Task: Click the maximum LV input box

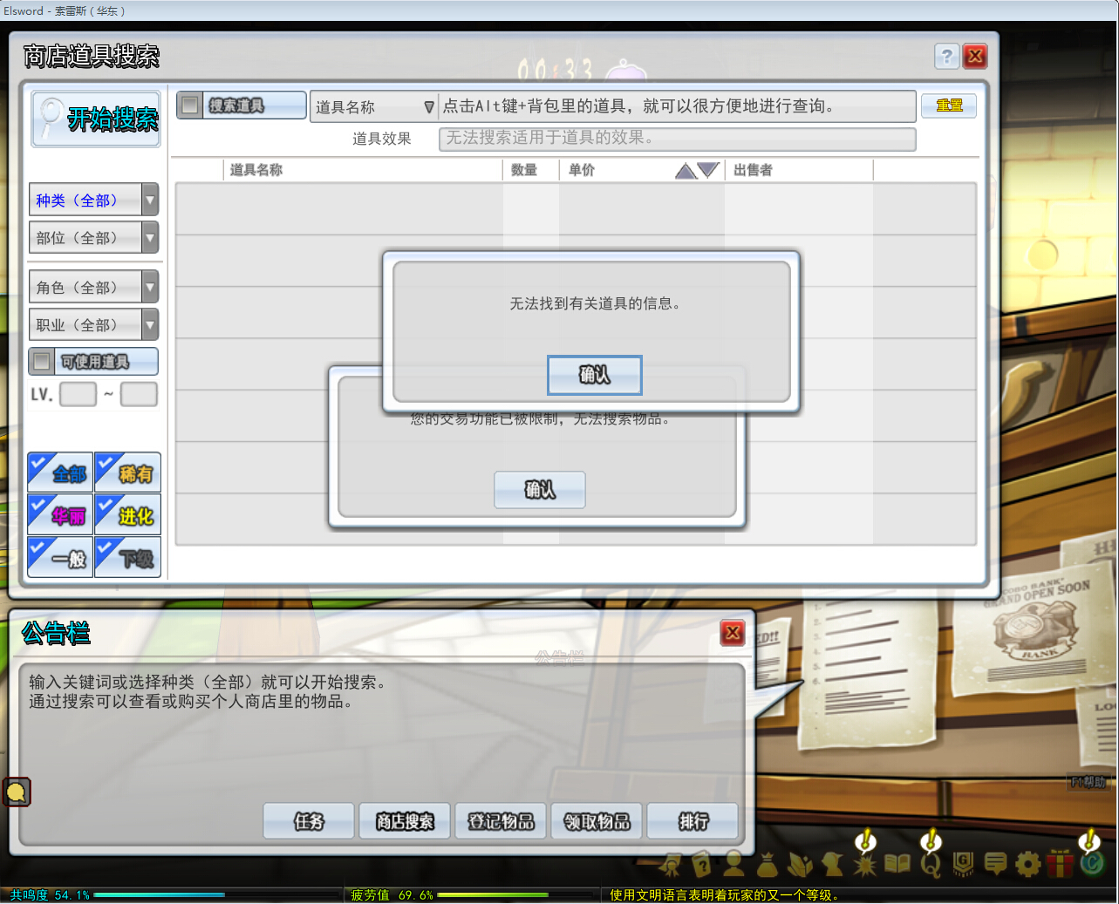Action: 139,394
